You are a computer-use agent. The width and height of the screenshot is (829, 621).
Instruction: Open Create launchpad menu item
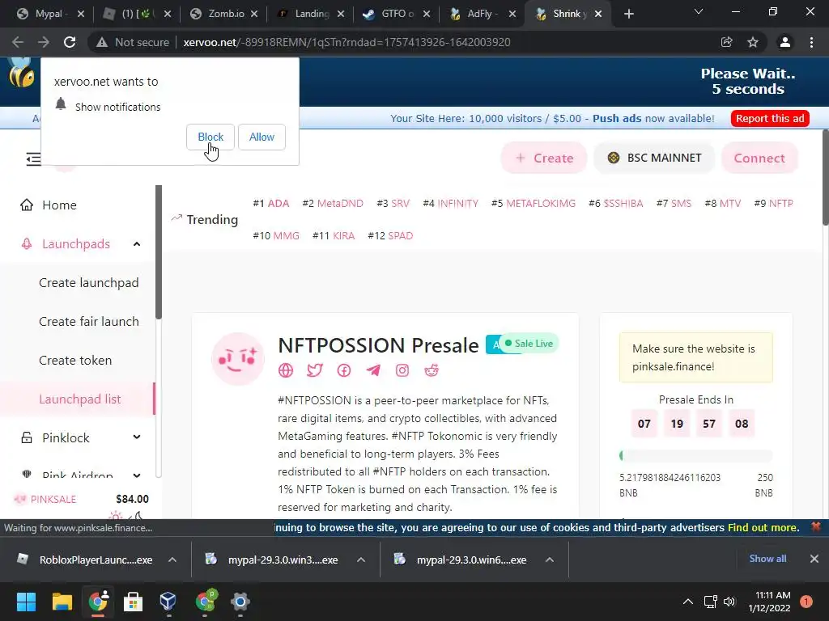point(89,283)
